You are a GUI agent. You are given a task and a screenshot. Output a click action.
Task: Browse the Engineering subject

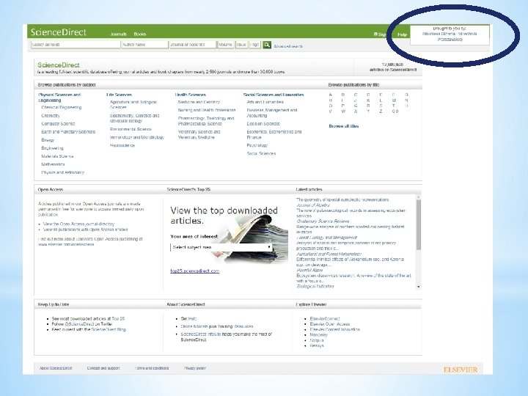(x=52, y=148)
